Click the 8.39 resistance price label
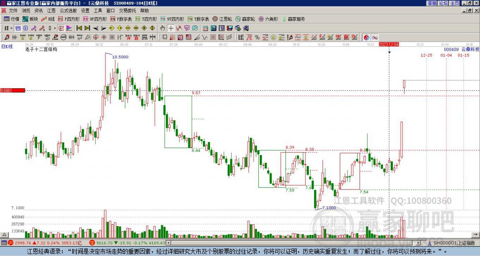The height and width of the screenshot is (256, 480). [290, 147]
